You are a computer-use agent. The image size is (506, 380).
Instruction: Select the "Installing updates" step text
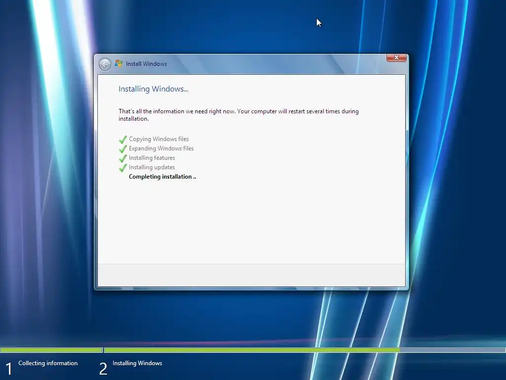(152, 167)
